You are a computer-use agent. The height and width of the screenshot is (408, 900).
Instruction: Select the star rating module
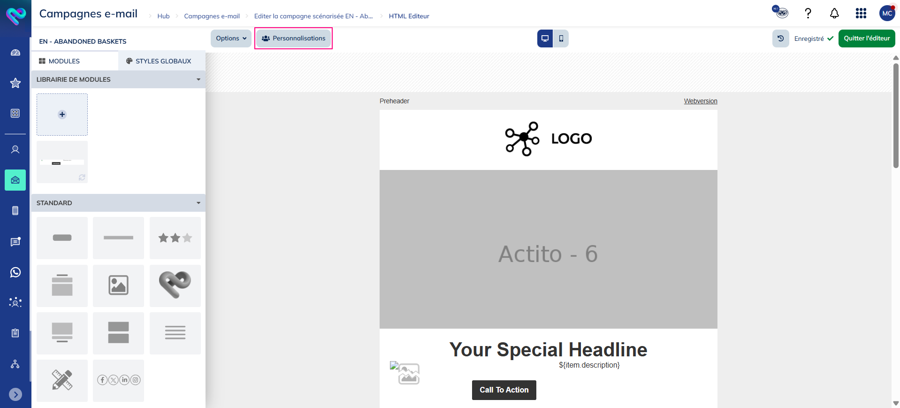point(175,238)
